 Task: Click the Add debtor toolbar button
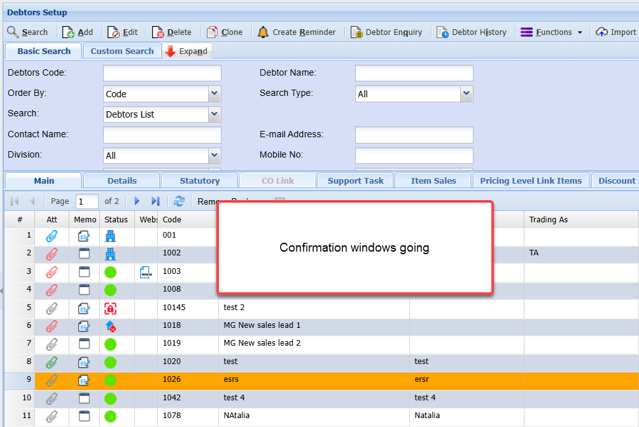78,32
